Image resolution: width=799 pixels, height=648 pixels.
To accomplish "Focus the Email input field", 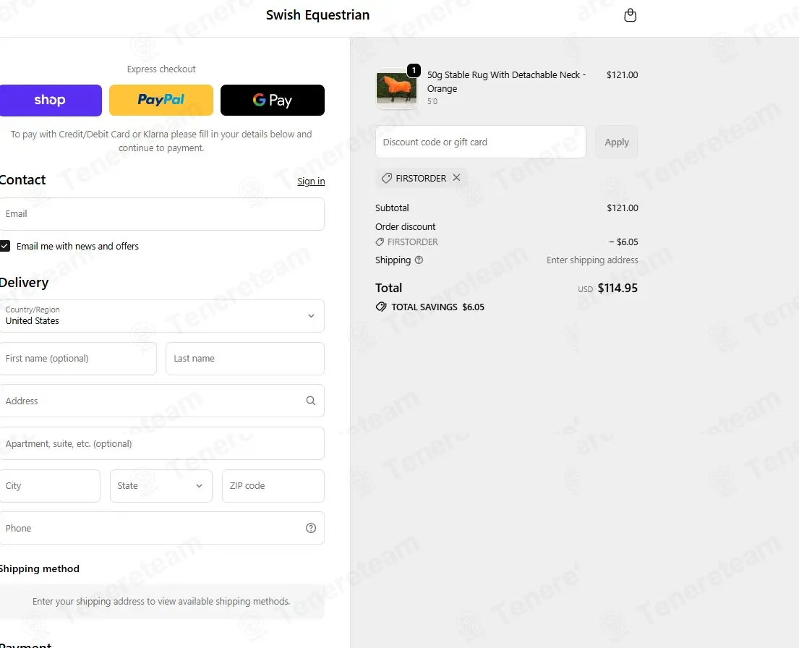I will coord(161,214).
